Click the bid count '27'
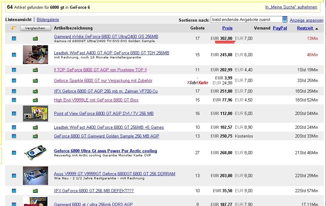 point(197,153)
